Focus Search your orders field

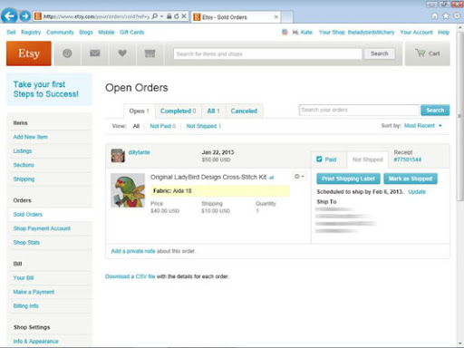(x=359, y=110)
